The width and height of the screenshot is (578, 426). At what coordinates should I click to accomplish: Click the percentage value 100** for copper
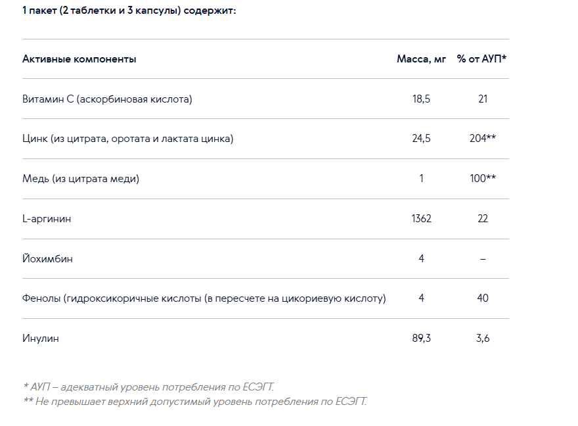483,179
